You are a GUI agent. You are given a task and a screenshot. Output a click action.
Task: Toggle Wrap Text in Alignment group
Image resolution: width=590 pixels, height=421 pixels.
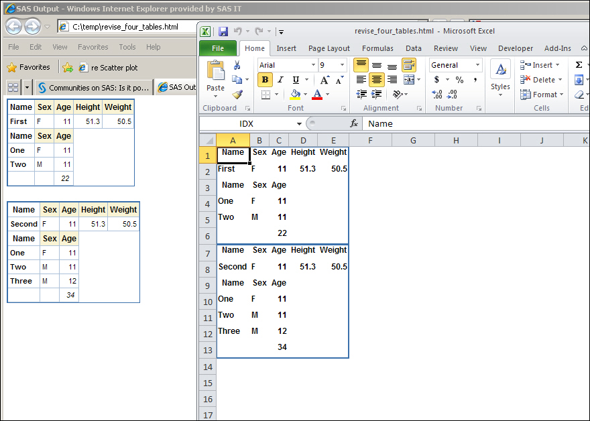[409, 65]
